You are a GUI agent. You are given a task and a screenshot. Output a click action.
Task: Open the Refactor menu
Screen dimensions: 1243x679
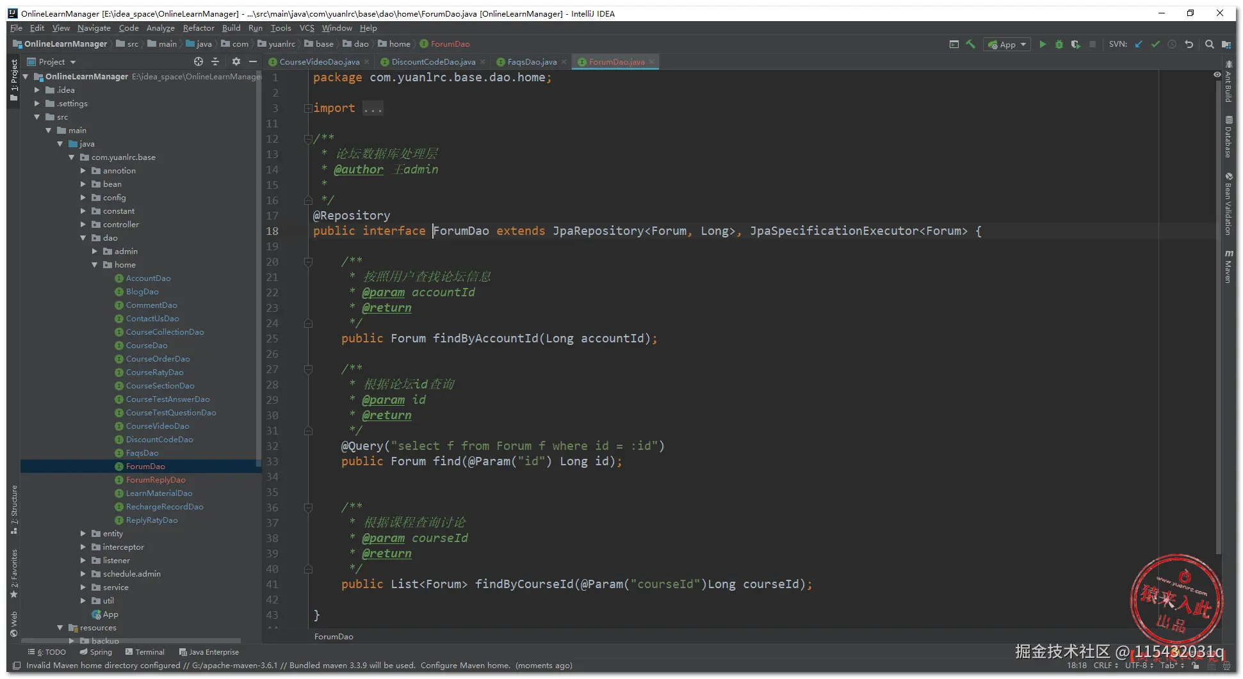[199, 28]
